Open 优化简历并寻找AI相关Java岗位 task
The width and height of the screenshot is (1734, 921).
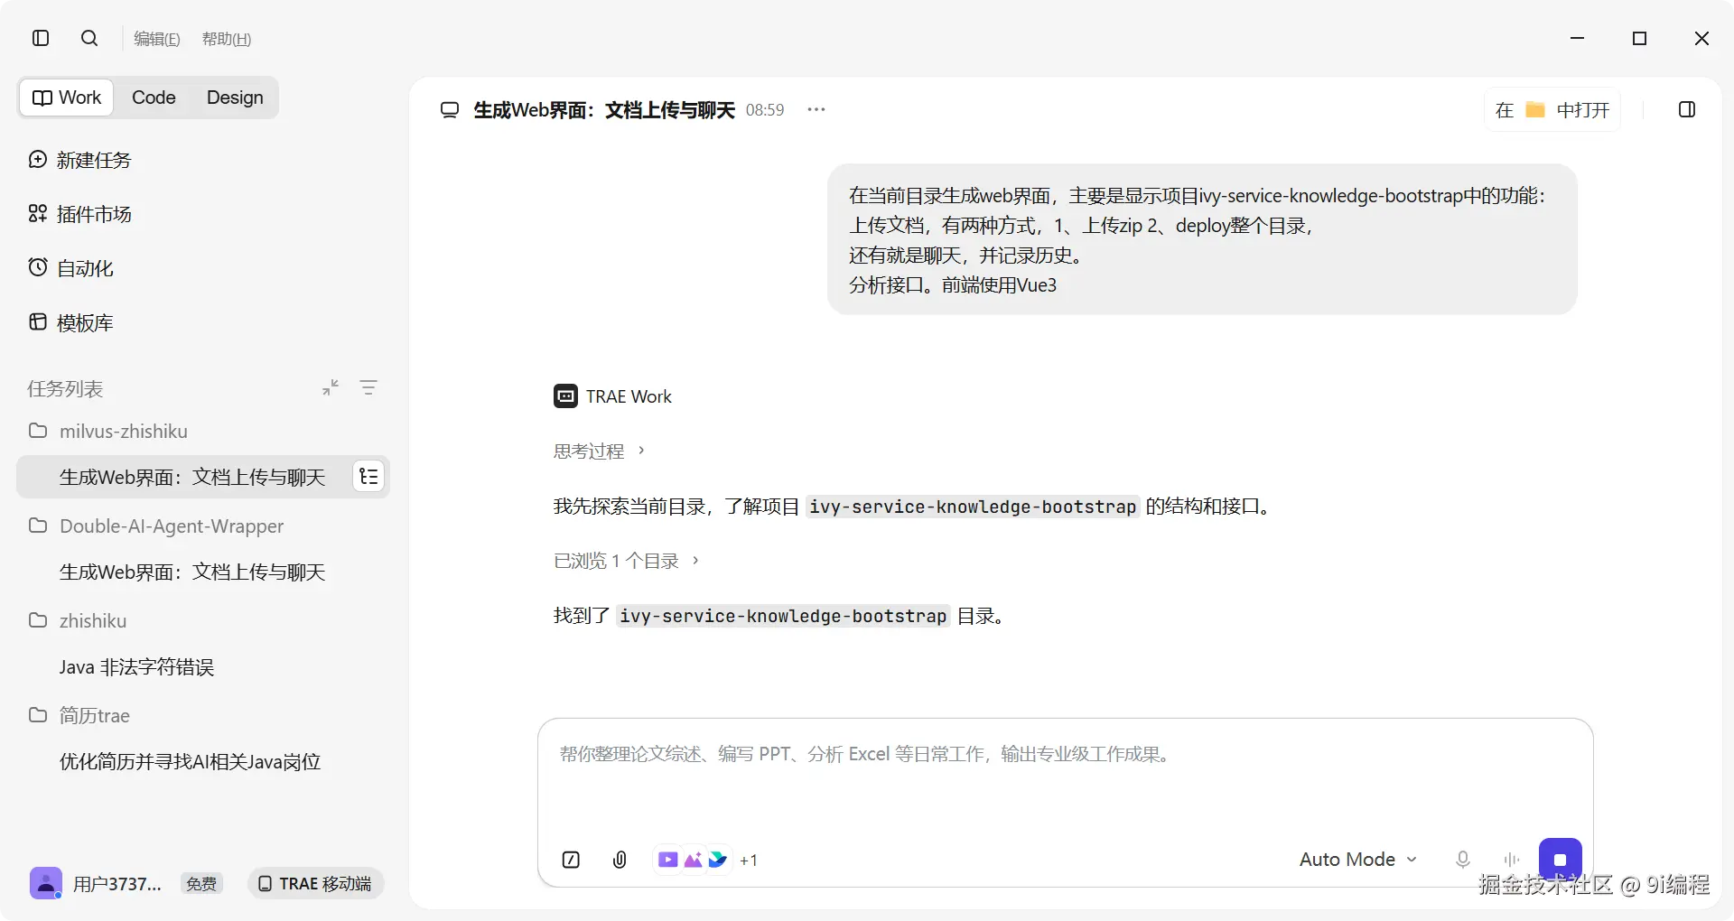(191, 761)
